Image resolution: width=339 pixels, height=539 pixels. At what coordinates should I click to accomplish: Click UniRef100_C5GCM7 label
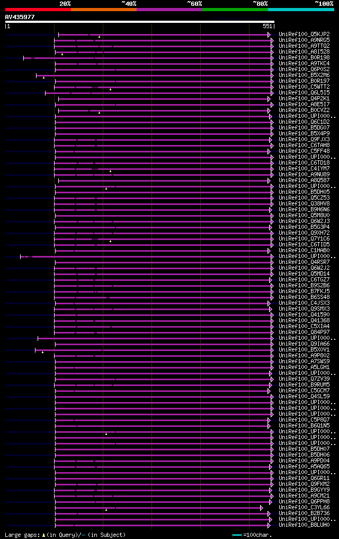[x=304, y=391]
